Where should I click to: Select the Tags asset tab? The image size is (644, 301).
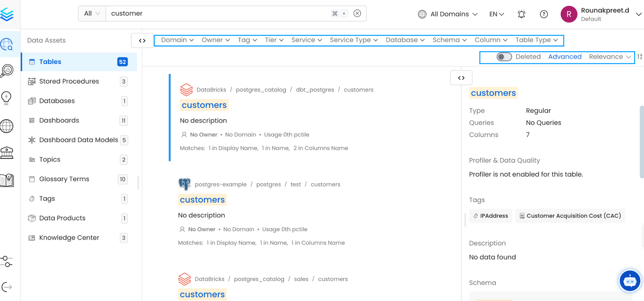coord(79,198)
